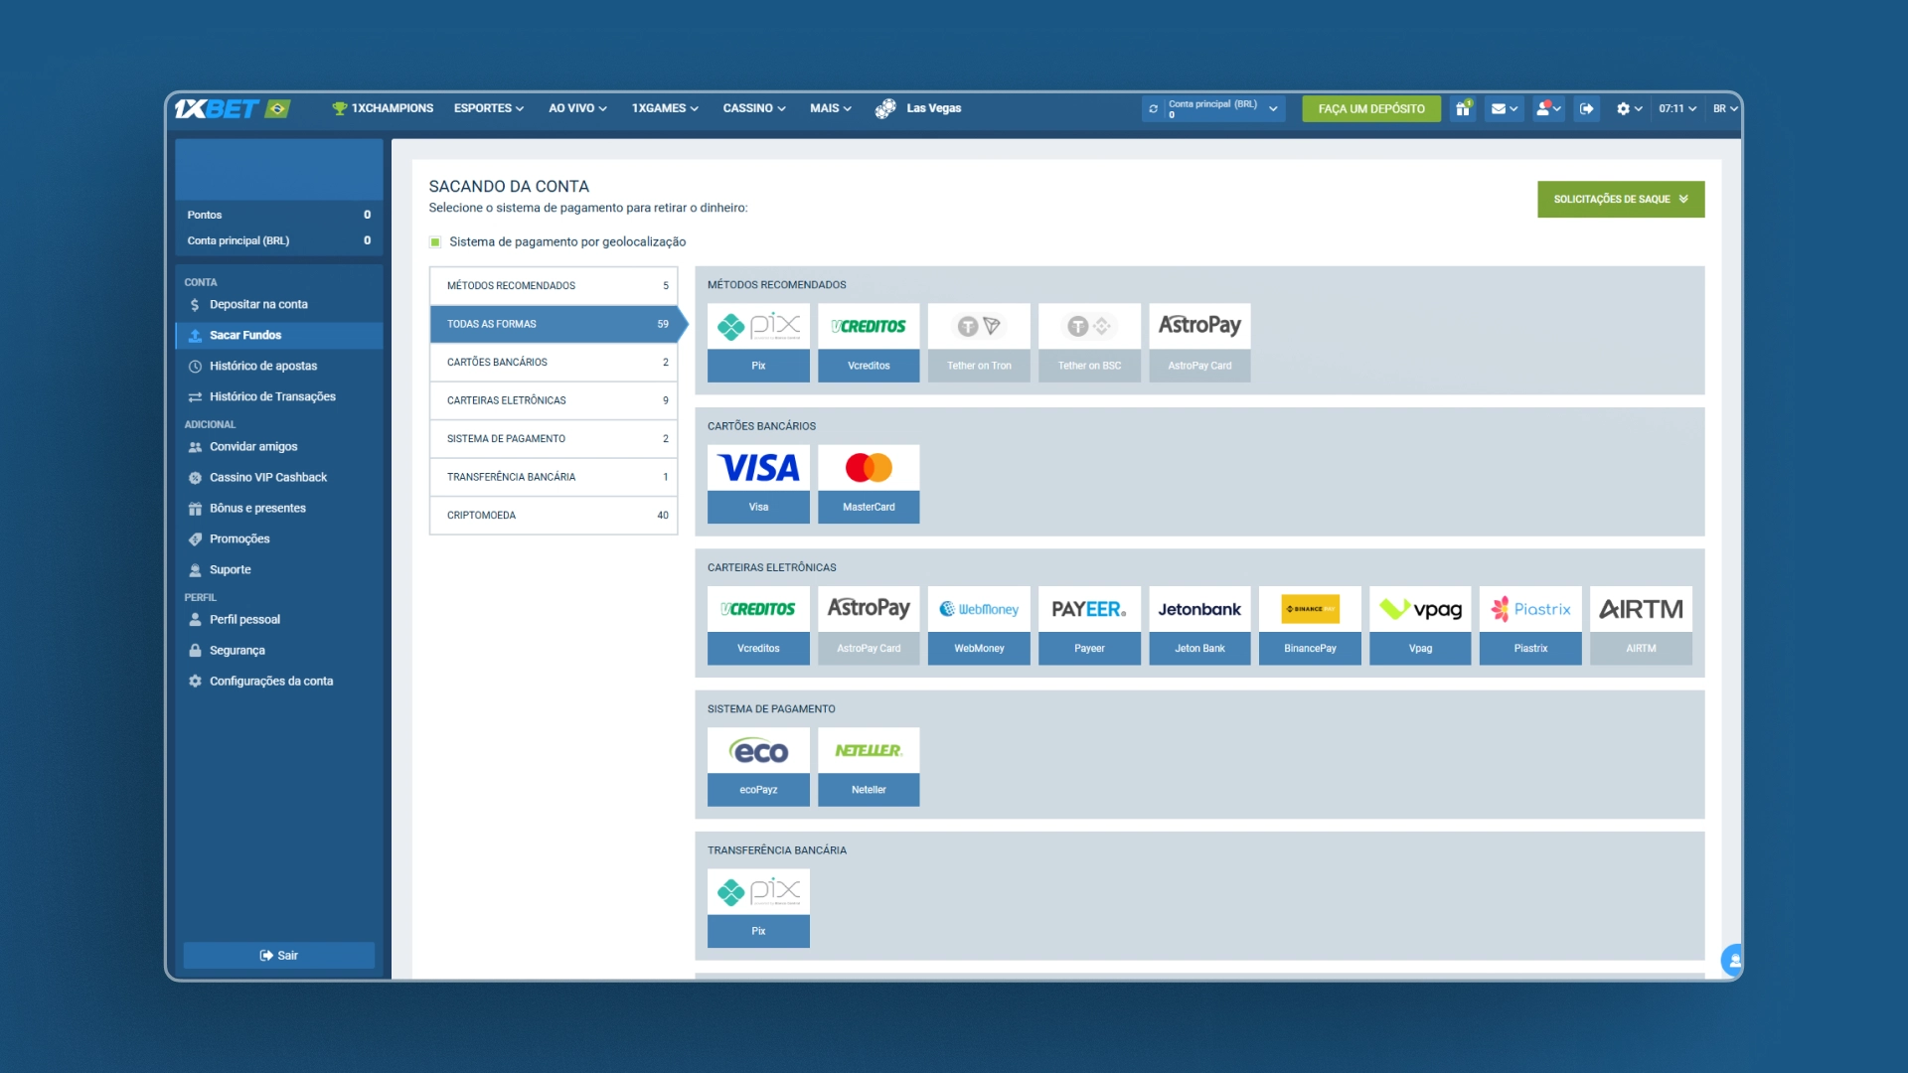
Task: Select the Carteiras Eletrônicas category
Action: coord(554,400)
